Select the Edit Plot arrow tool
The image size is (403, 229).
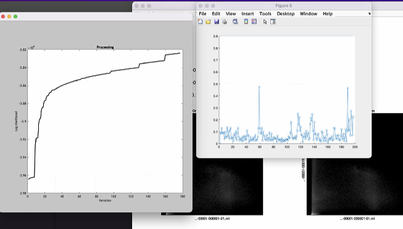(265, 22)
